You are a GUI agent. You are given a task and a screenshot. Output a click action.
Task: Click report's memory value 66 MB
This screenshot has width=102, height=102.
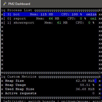[54, 18]
